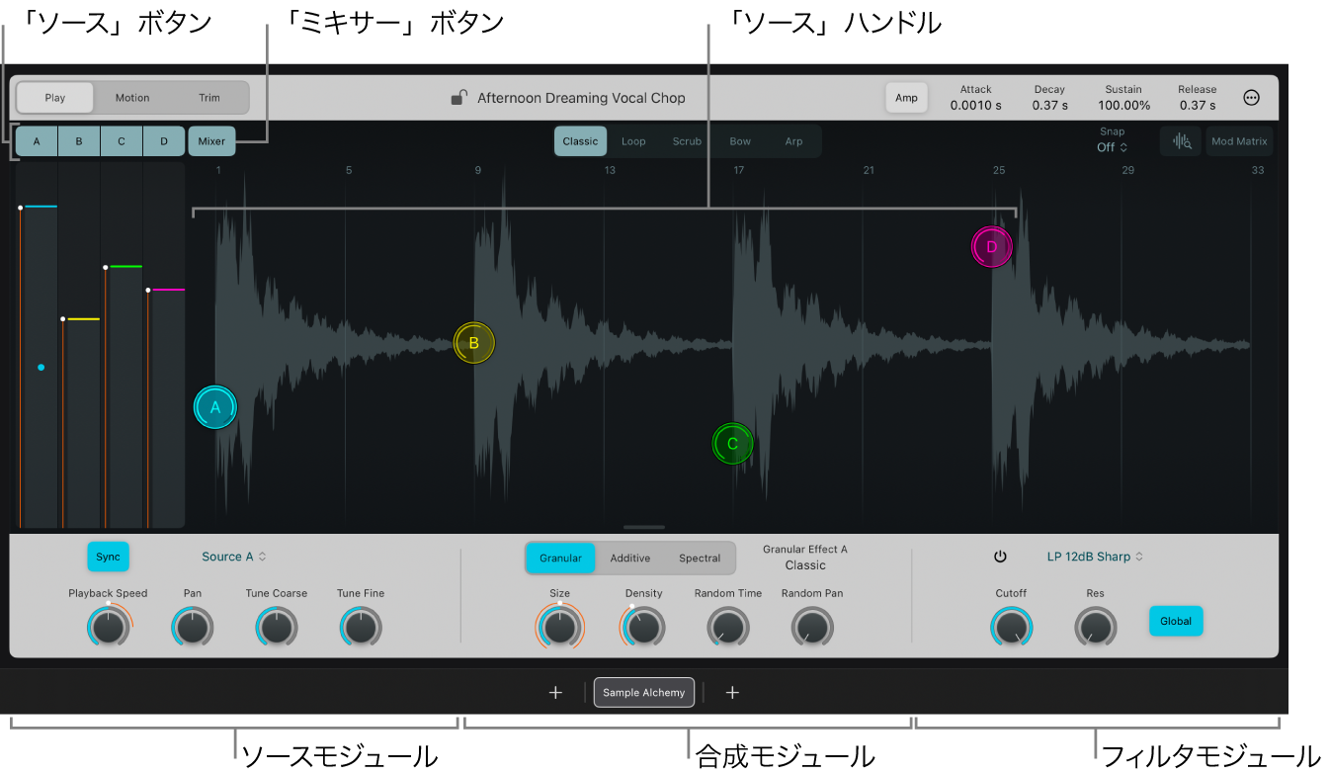This screenshot has height=776, width=1330.
Task: Open the LP 12dB Sharp filter type menu
Action: click(x=1095, y=557)
